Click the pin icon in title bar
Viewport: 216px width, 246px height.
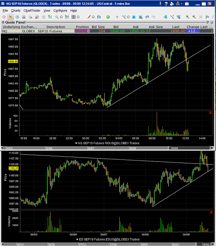coord(160,4)
